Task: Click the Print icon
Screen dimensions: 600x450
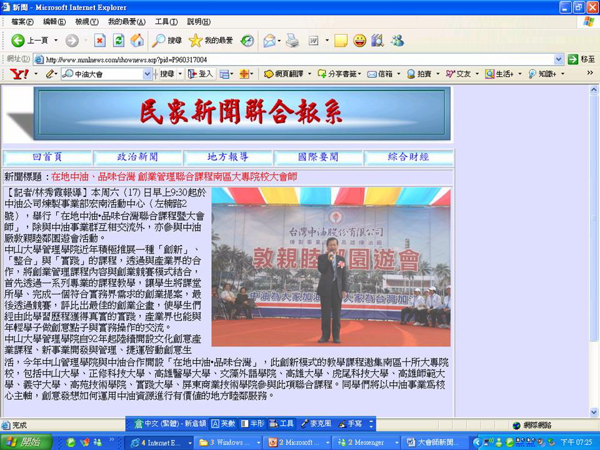Action: pos(292,40)
